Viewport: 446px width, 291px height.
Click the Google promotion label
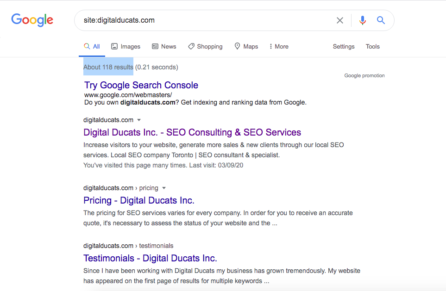point(364,75)
